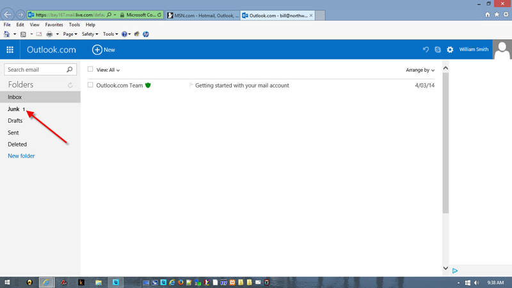This screenshot has width=512, height=288.
Task: Open IE Tools gear at top right
Action: point(506,14)
